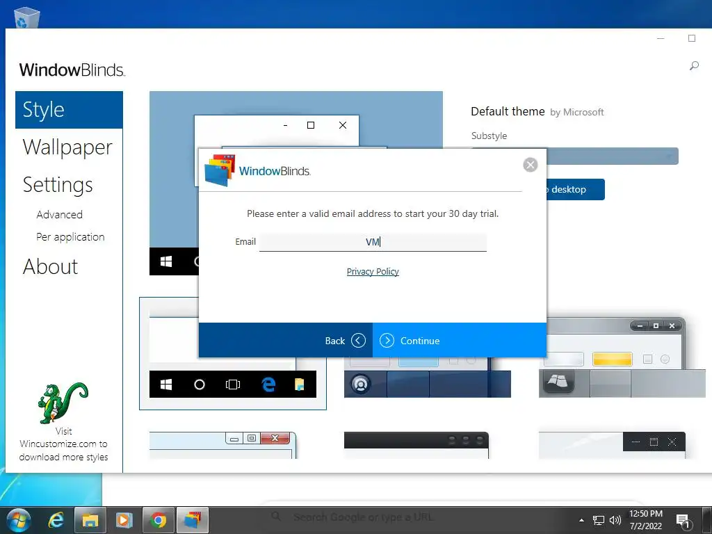The height and width of the screenshot is (534, 712).
Task: Select the dark blue style thumbnail with the round start orb
Action: click(x=428, y=377)
